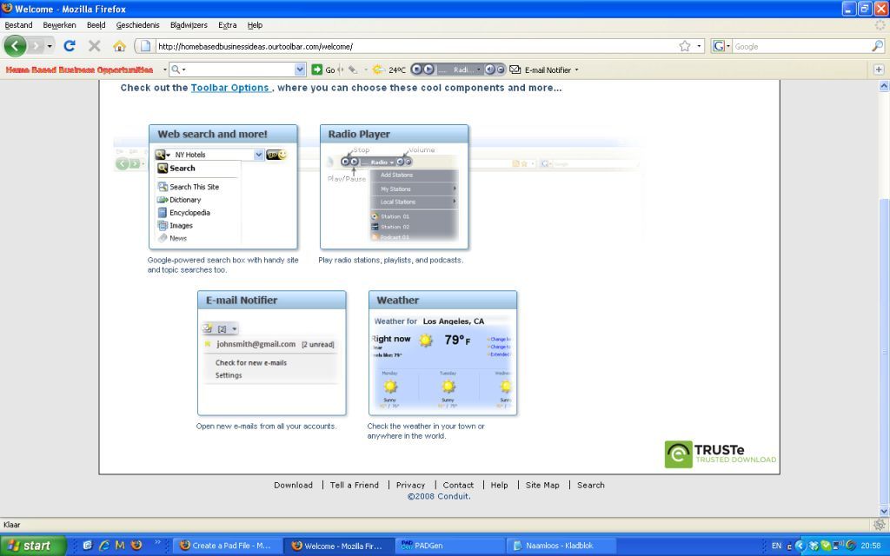Click the Weather preview image
This screenshot has height=556, width=890.
click(x=442, y=353)
